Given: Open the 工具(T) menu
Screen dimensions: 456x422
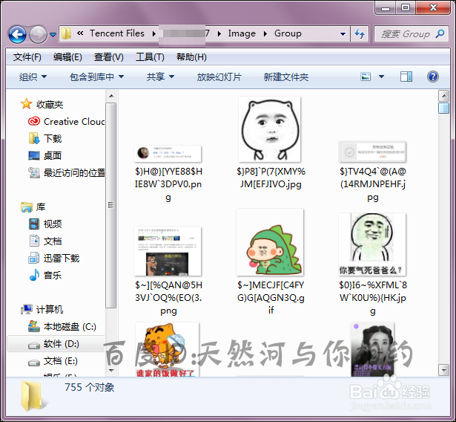Looking at the screenshot, I should (x=150, y=57).
